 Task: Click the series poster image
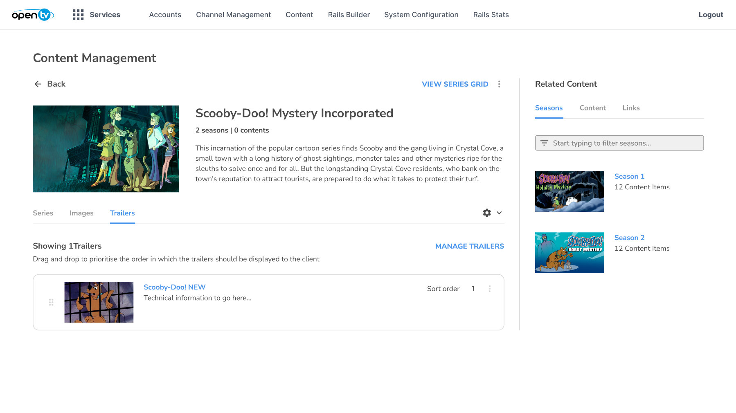pos(106,149)
